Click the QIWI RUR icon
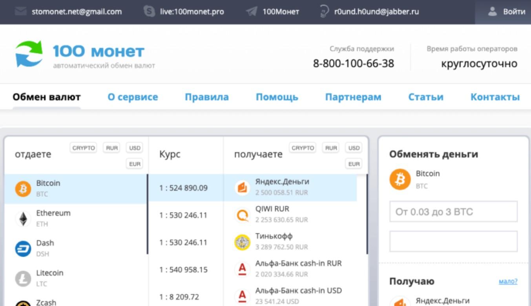Image resolution: width=531 pixels, height=306 pixels. pos(242,215)
